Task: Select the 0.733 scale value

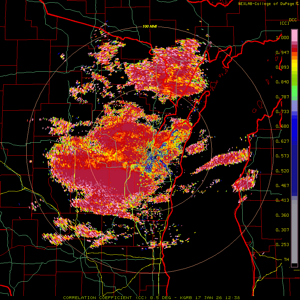Action: point(282,112)
